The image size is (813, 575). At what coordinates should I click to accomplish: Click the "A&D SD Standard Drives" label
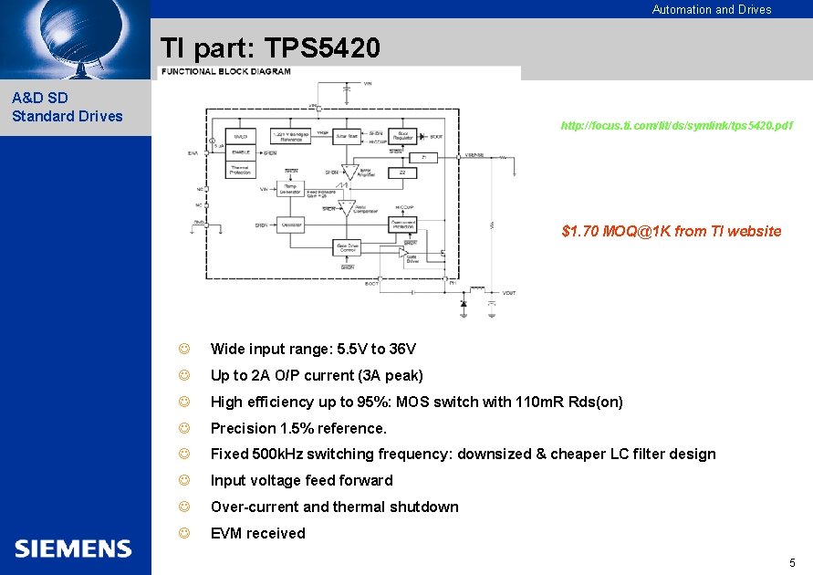tap(67, 107)
